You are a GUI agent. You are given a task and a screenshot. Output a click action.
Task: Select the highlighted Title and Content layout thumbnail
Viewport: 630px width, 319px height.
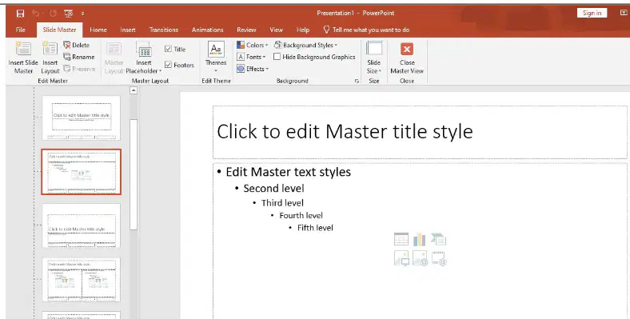tap(82, 172)
